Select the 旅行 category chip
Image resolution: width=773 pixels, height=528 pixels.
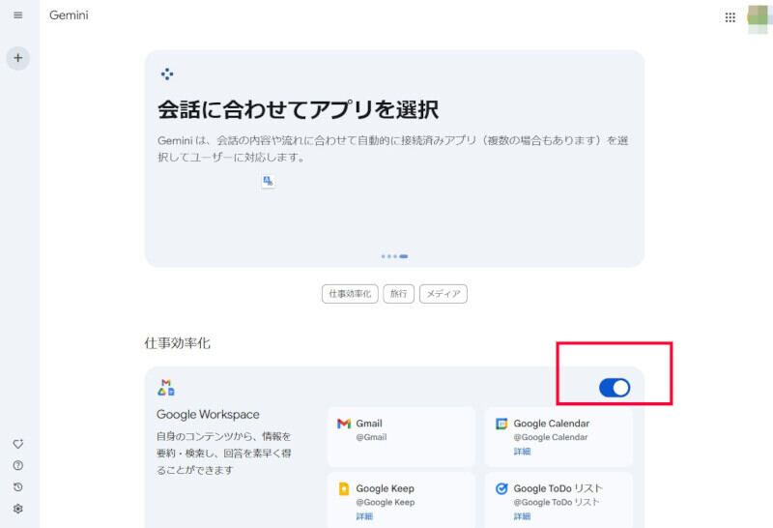pos(398,294)
